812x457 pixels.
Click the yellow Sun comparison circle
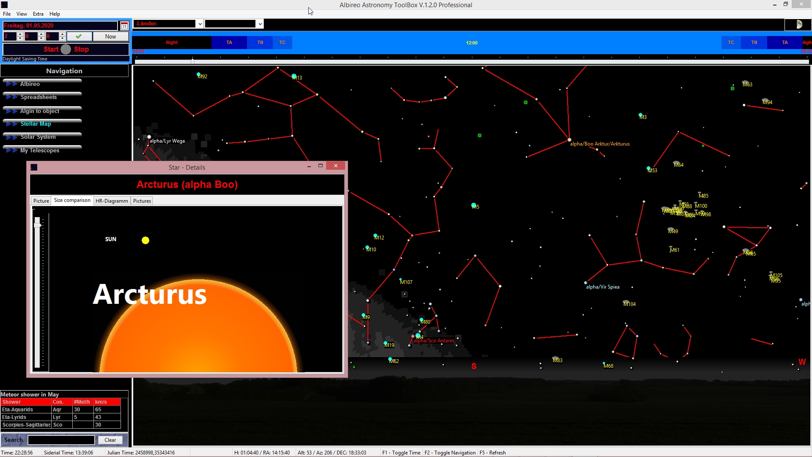[145, 240]
